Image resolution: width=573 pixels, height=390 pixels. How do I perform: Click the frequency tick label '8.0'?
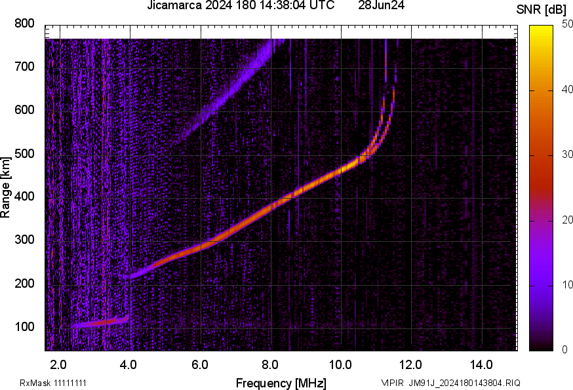(269, 364)
